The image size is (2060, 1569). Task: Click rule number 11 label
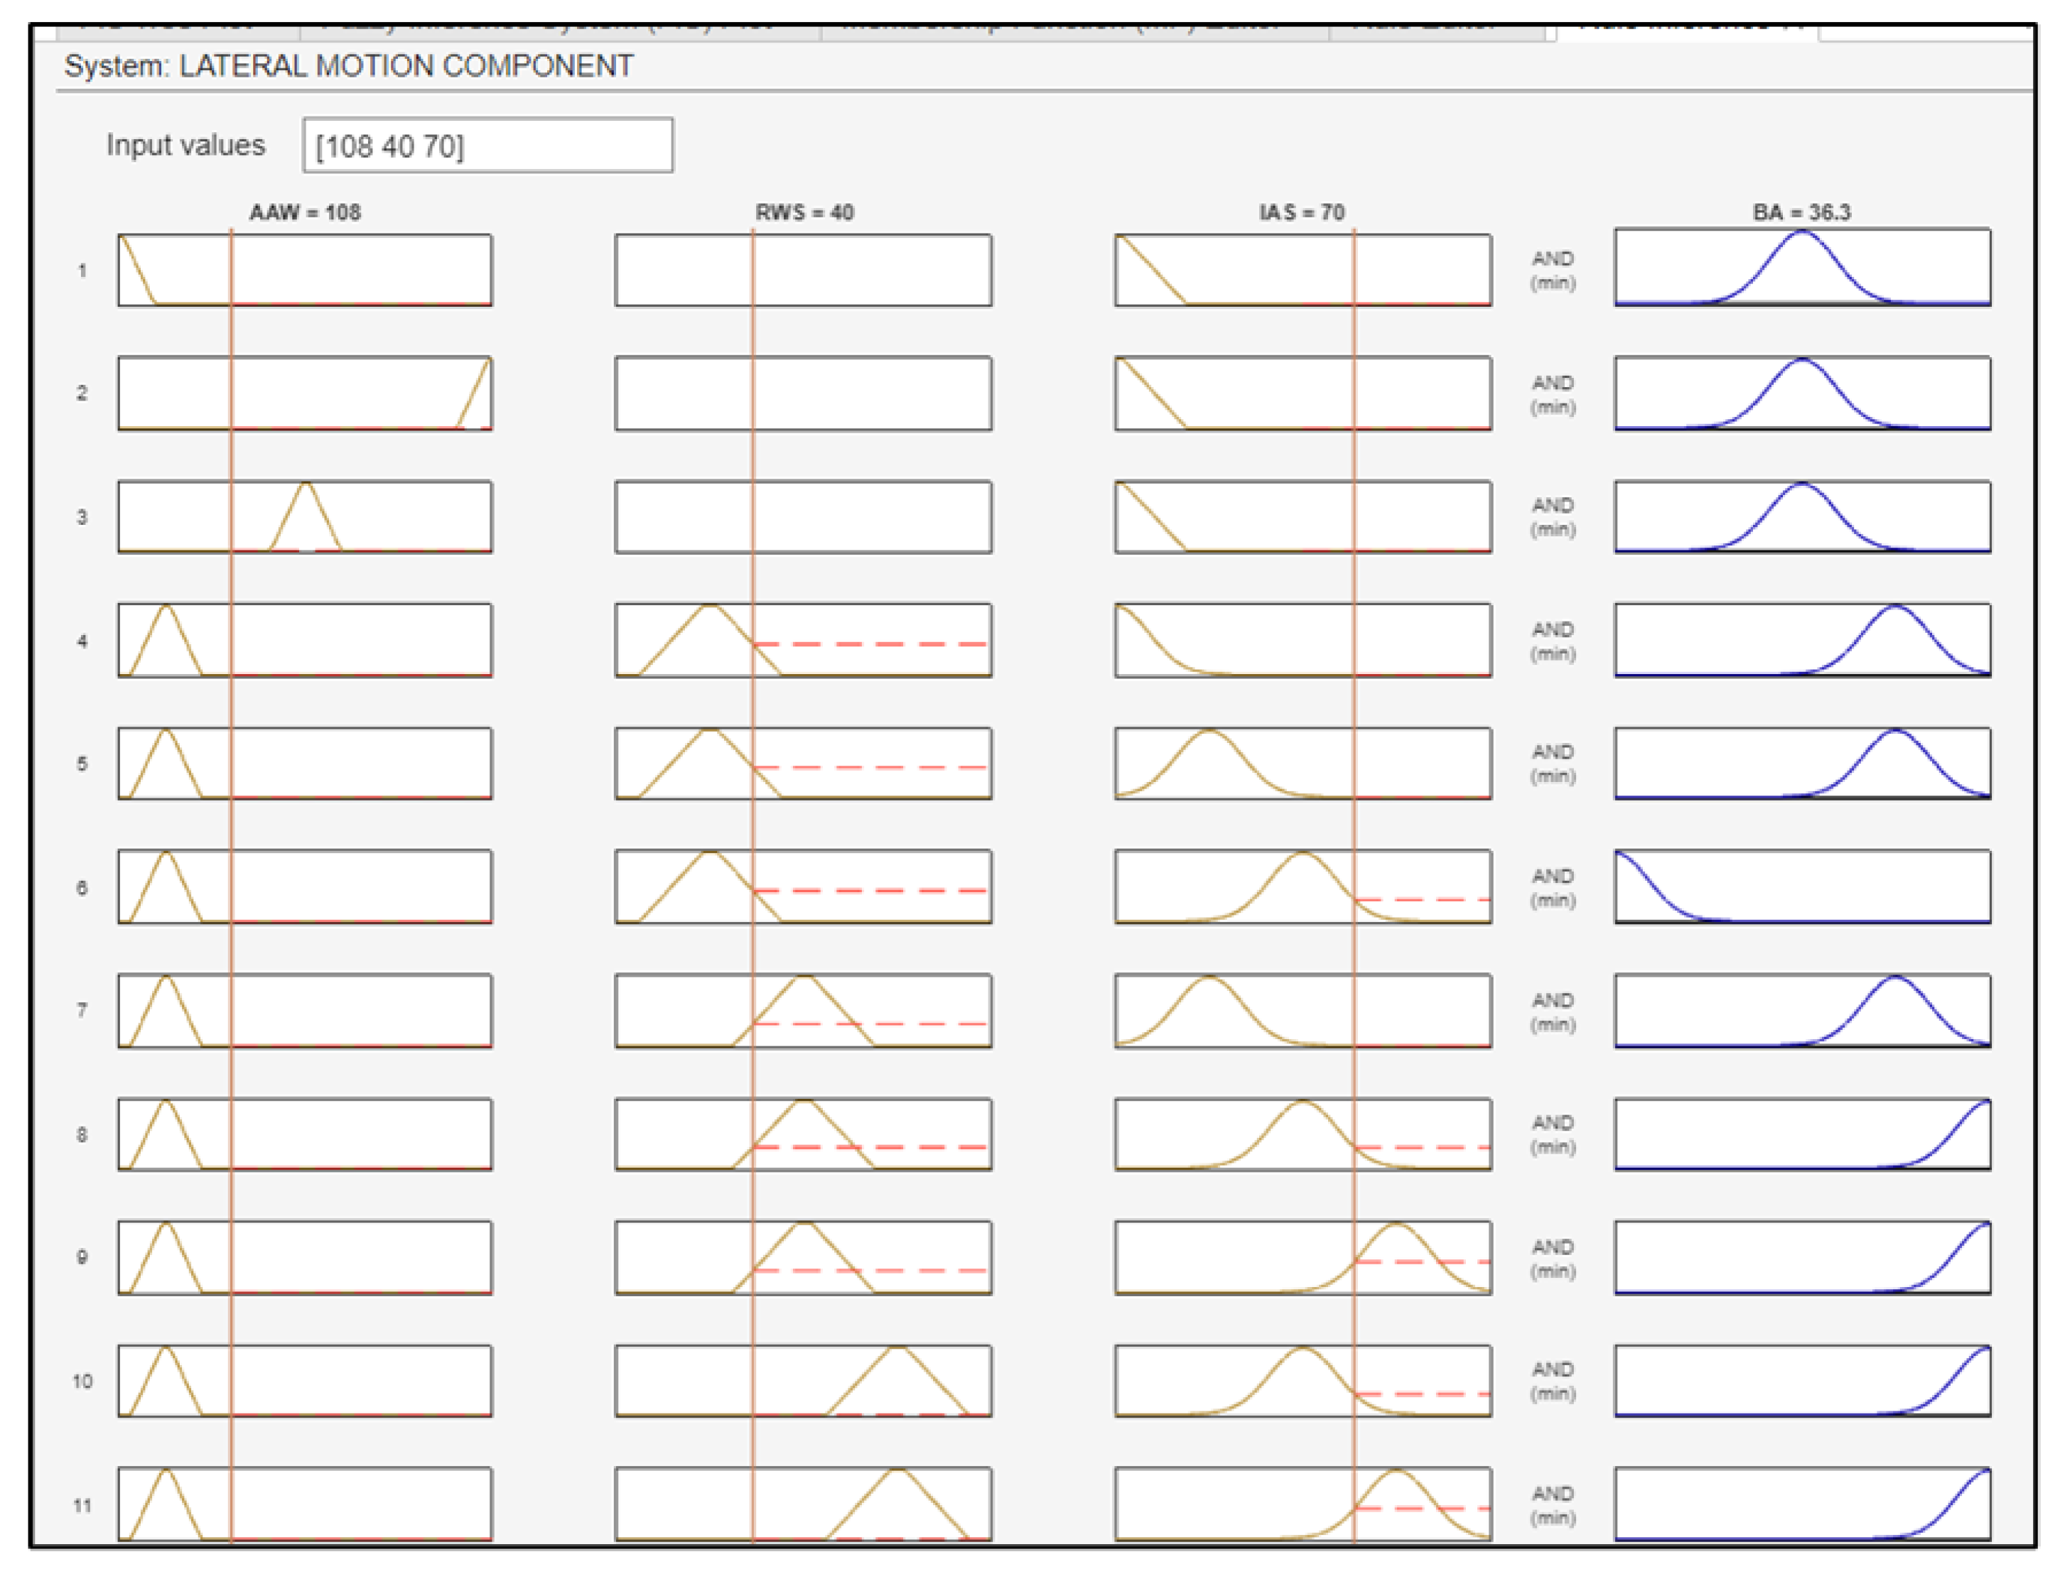(82, 1506)
